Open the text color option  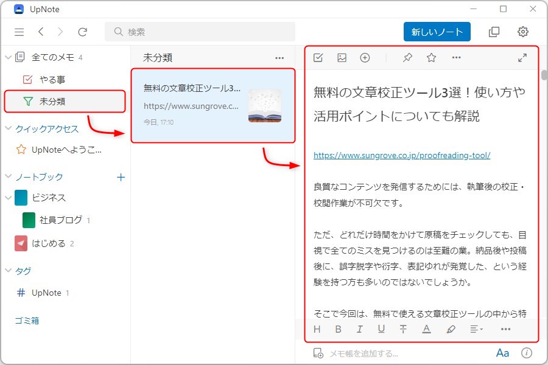point(426,329)
